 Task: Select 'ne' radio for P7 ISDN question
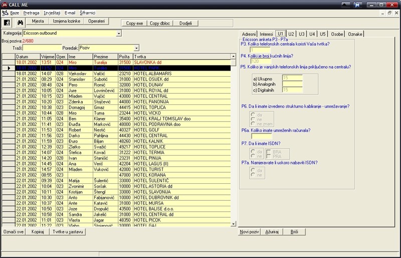coord(253,156)
